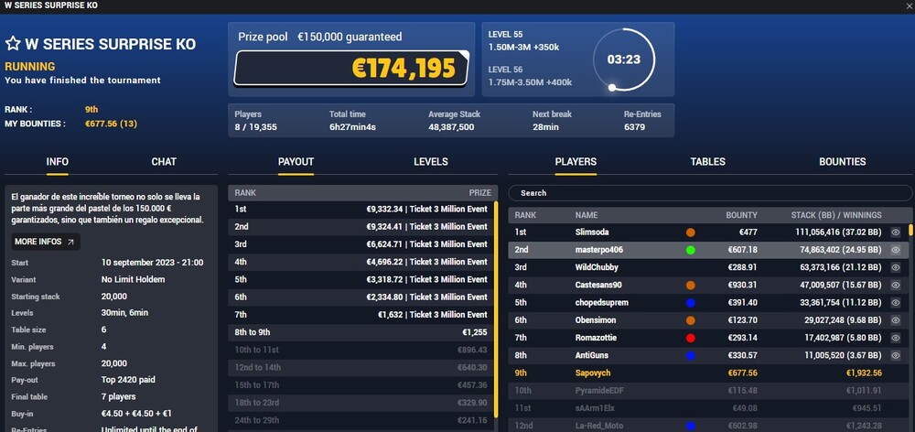Image resolution: width=915 pixels, height=432 pixels.
Task: Toggle the eye icon for Castesans90
Action: tap(896, 285)
